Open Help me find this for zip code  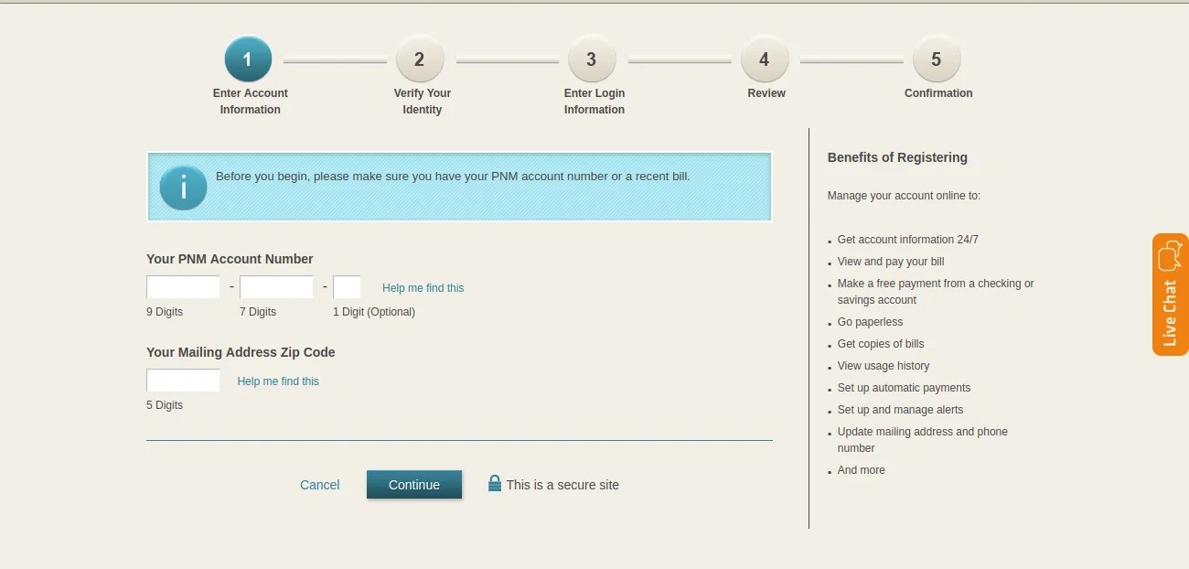click(x=278, y=381)
